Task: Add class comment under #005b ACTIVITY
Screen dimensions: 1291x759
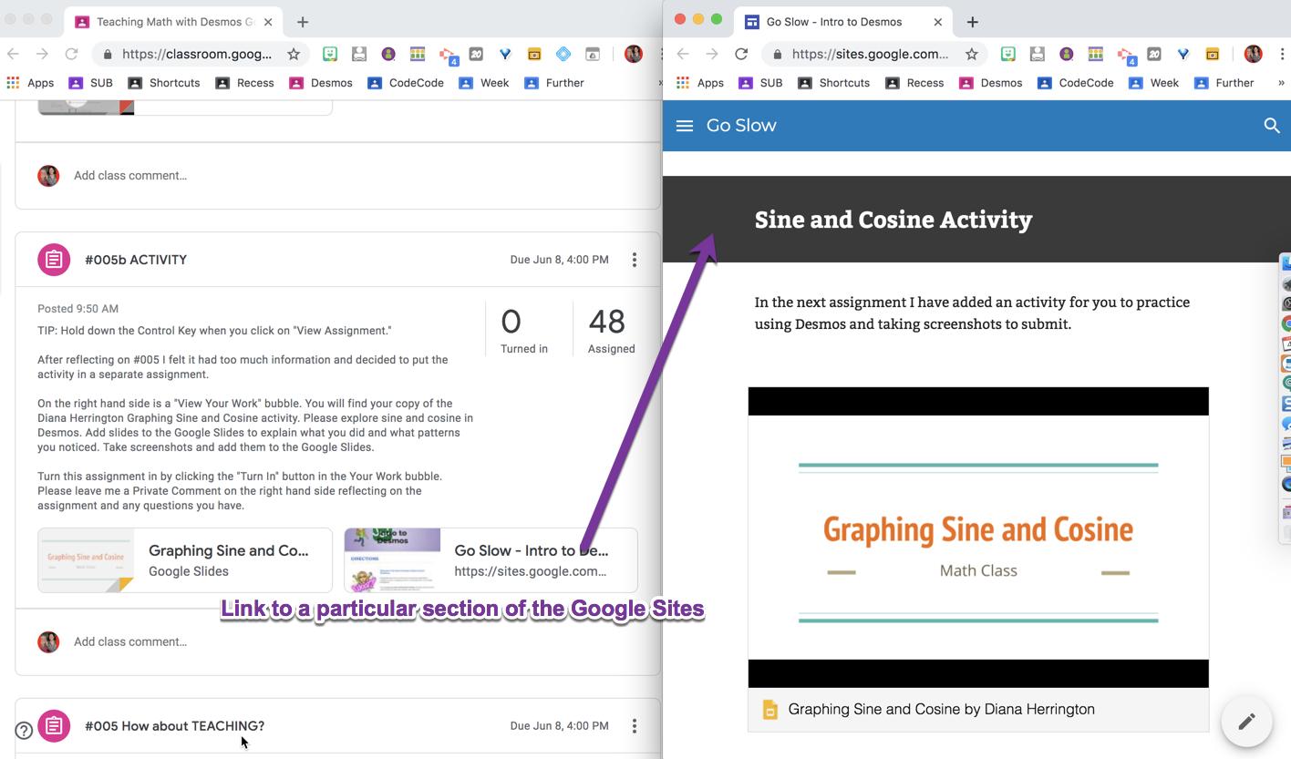Action: [x=130, y=642]
